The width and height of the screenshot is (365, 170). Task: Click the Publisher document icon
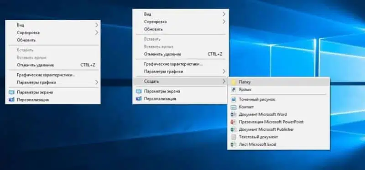pos(234,129)
